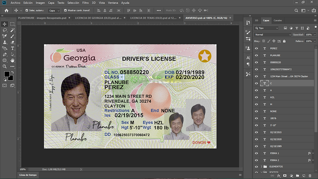Image resolution: width=318 pixels, height=179 pixels.
Task: Select the Path Selection tool
Action: [12, 54]
